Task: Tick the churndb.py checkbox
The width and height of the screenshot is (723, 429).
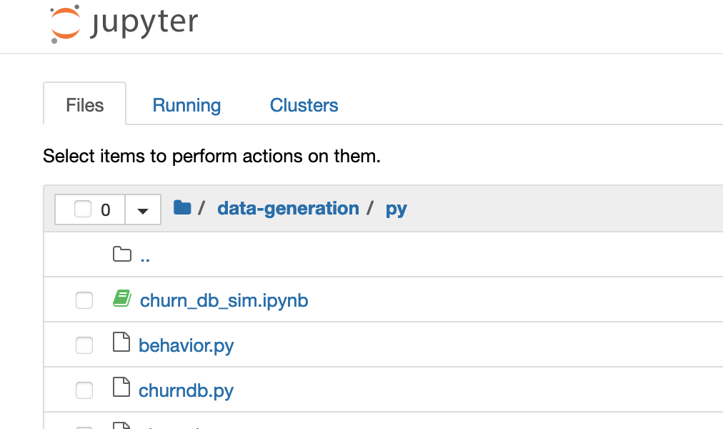Action: coord(84,390)
